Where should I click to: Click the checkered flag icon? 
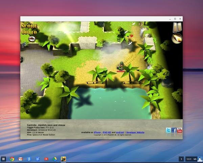(24, 44)
